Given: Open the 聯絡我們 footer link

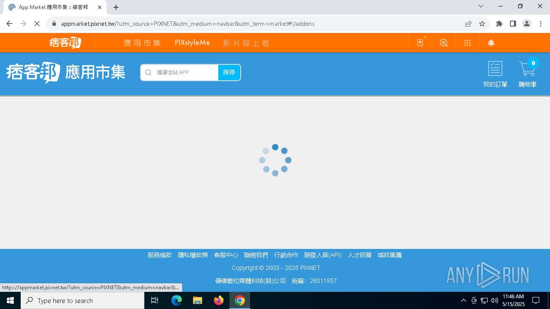Looking at the screenshot, I should [x=256, y=255].
